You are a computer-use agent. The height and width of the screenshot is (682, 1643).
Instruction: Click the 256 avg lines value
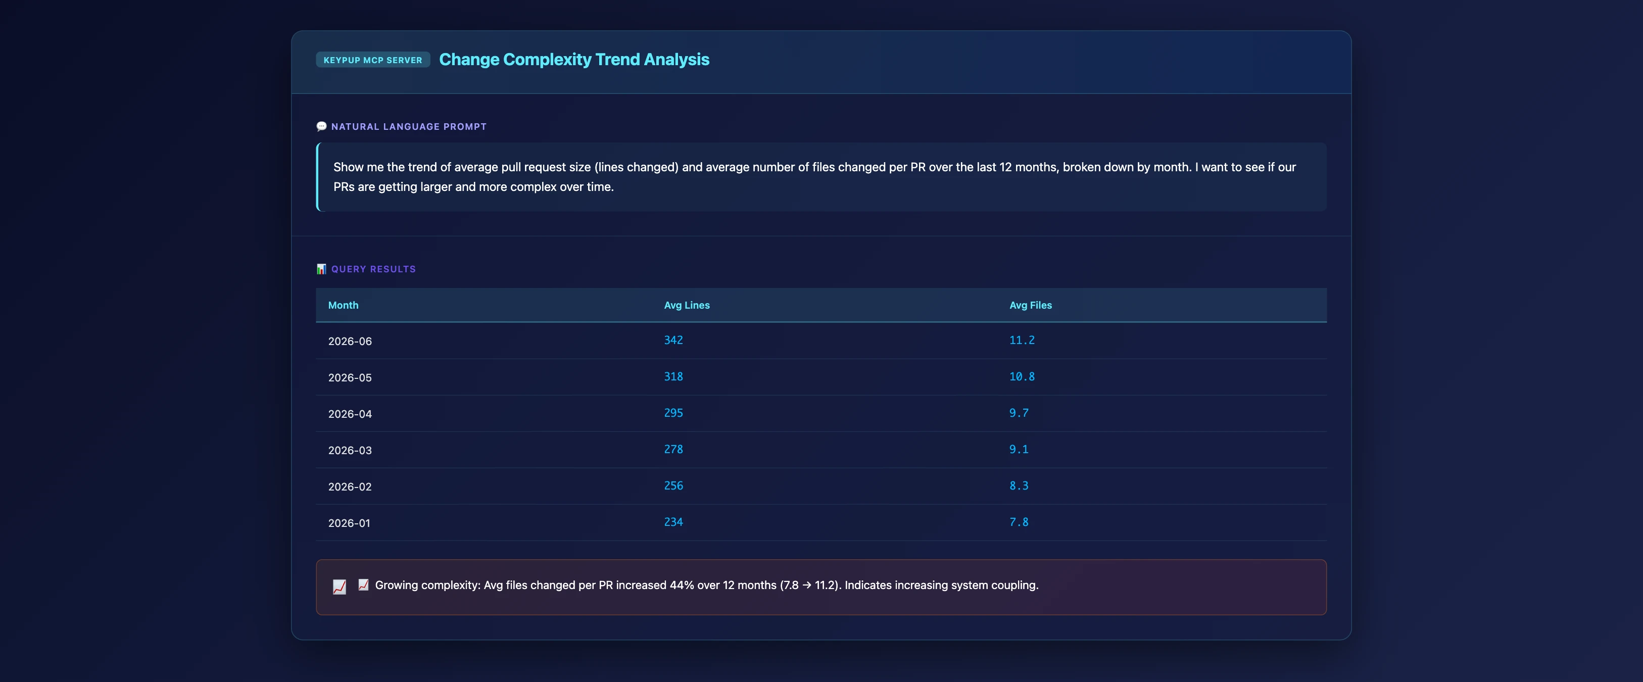pos(673,485)
